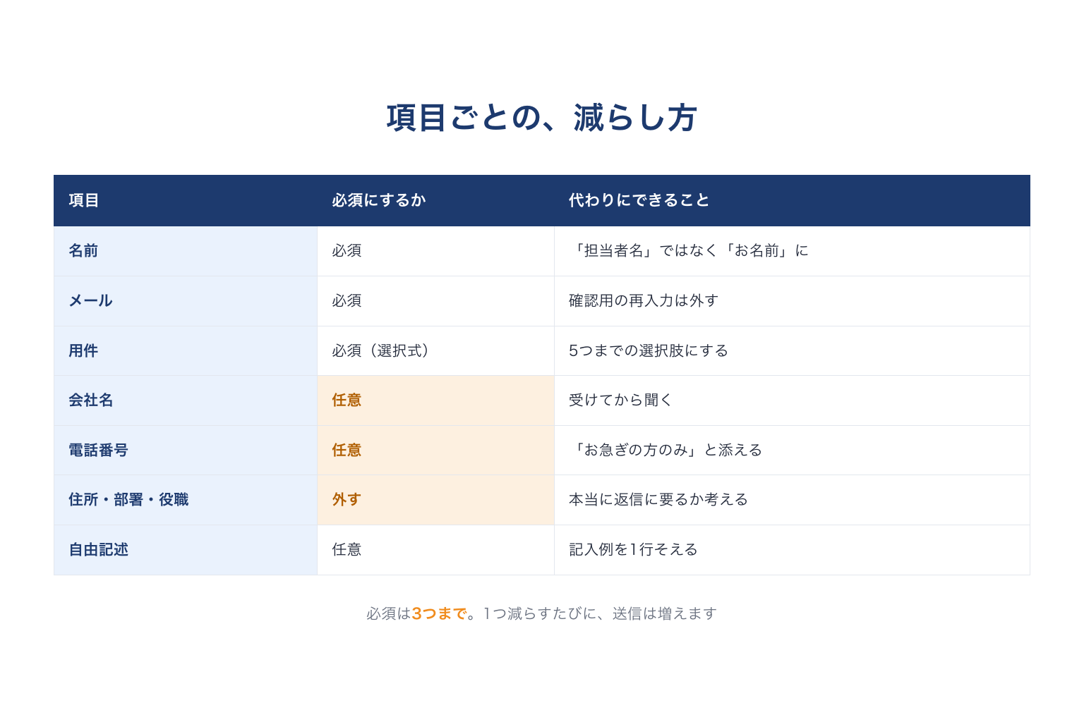Select the cell "「担当者名」ではなく「お名前」に"
The height and width of the screenshot is (722, 1084).
(792, 251)
